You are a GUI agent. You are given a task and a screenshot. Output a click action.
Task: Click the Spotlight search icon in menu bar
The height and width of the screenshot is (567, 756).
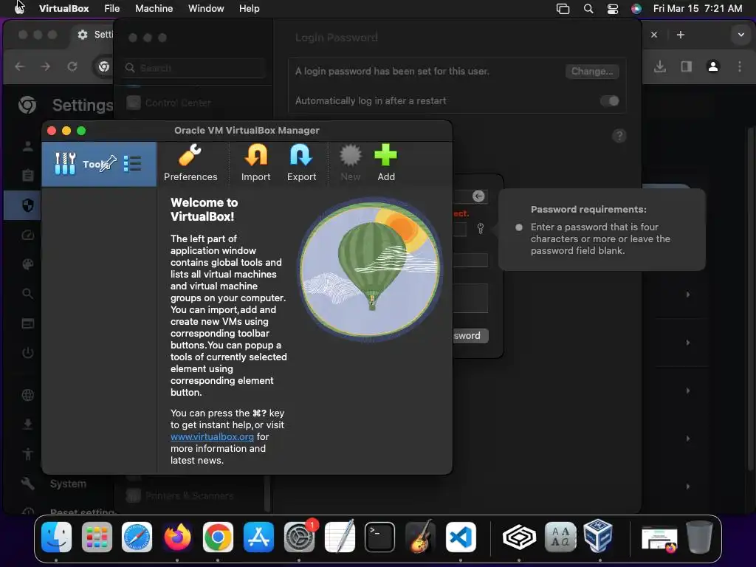click(588, 9)
